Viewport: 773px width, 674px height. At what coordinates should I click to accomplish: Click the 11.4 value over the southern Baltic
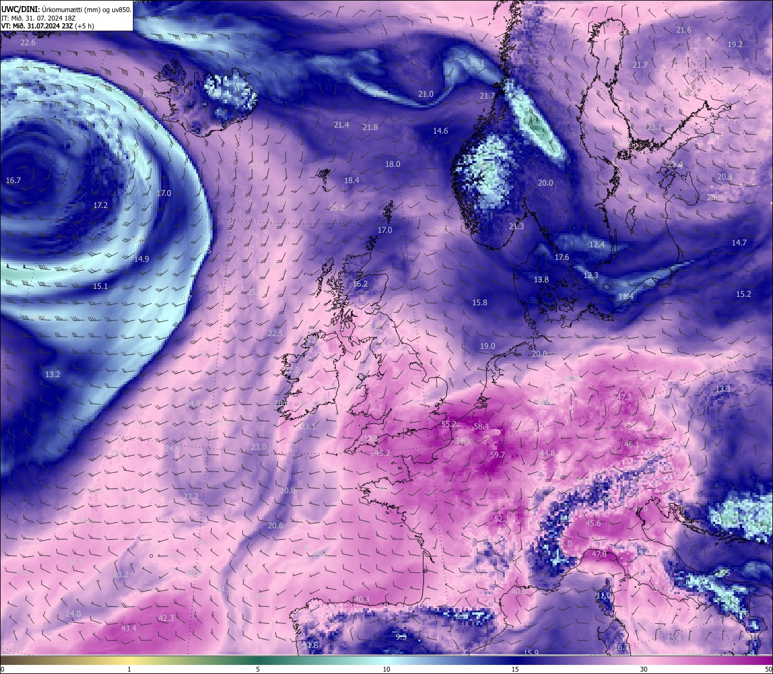click(x=626, y=297)
